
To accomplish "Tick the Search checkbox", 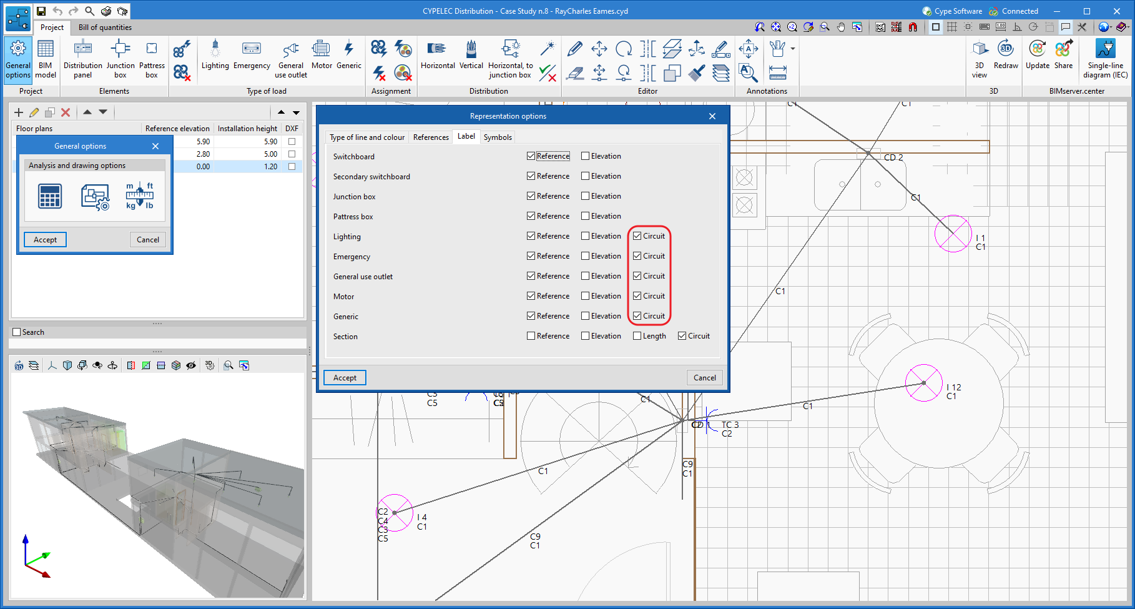I will [x=17, y=332].
